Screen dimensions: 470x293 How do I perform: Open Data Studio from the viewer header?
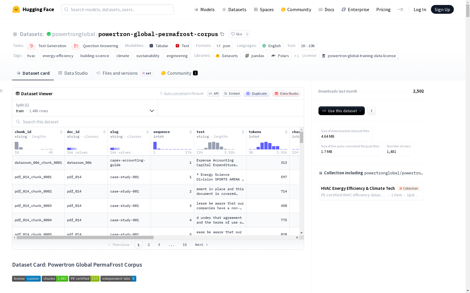coord(286,93)
